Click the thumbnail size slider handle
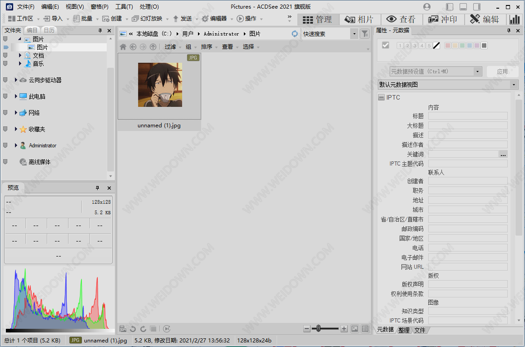 click(x=318, y=328)
